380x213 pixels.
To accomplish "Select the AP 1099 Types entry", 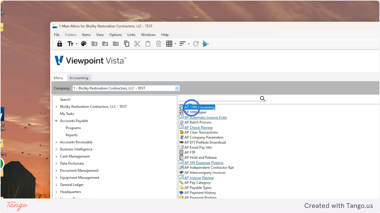I will (195, 112).
